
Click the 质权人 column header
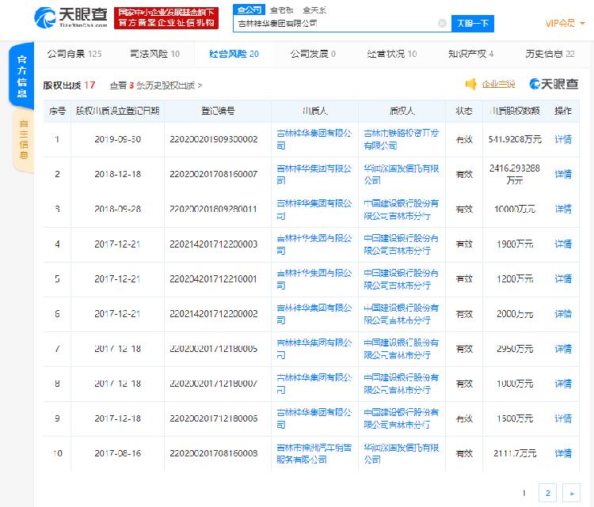click(402, 111)
